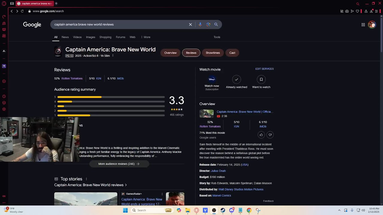Open Google Lens image search
The image size is (383, 215).
(x=208, y=24)
